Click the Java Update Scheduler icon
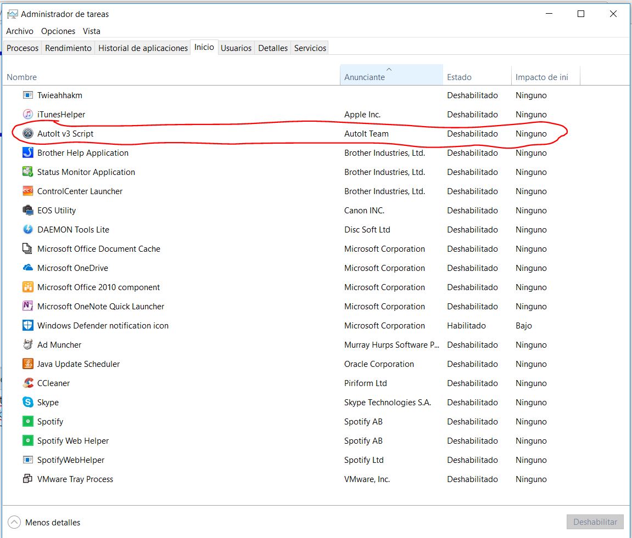The image size is (632, 538). (28, 364)
